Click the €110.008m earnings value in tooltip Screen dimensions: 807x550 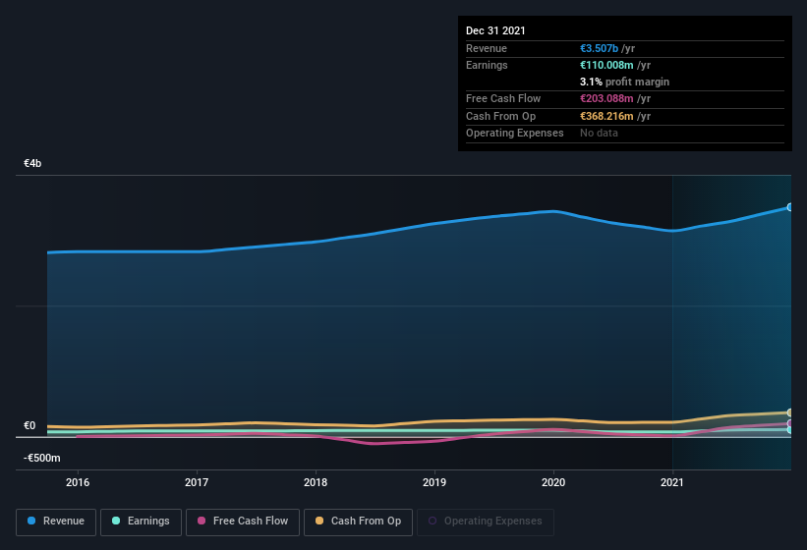coord(606,65)
